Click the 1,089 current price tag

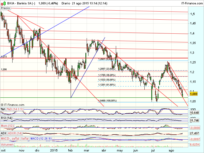point(194,94)
